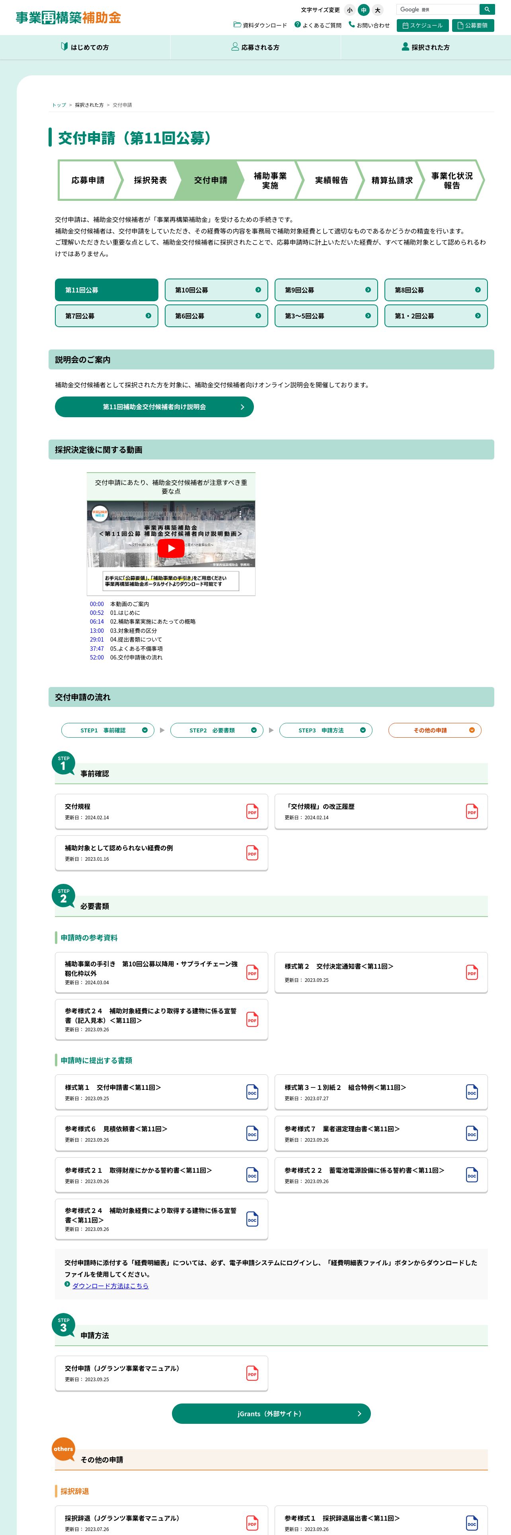Download 交付申請（Jグランツ事業者マニュアル） PDF icon
The width and height of the screenshot is (511, 1535).
252,1374
